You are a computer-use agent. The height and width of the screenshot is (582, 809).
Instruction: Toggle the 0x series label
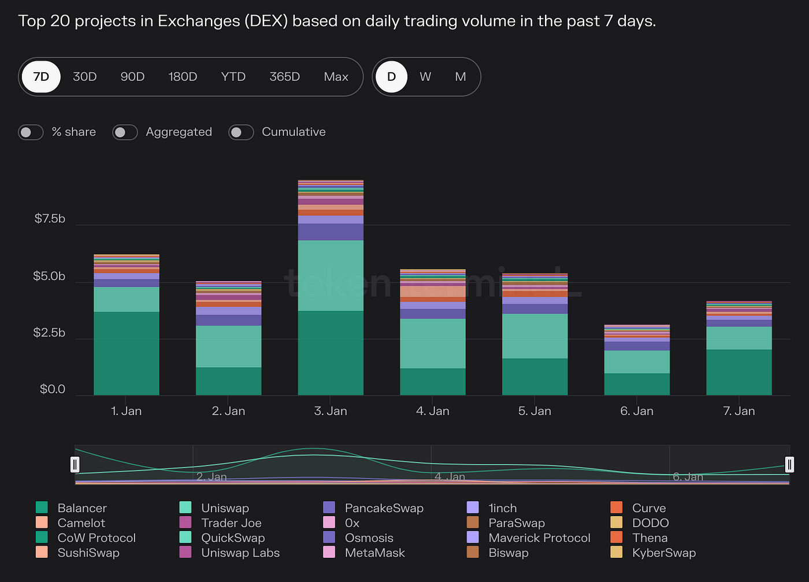[x=352, y=523]
